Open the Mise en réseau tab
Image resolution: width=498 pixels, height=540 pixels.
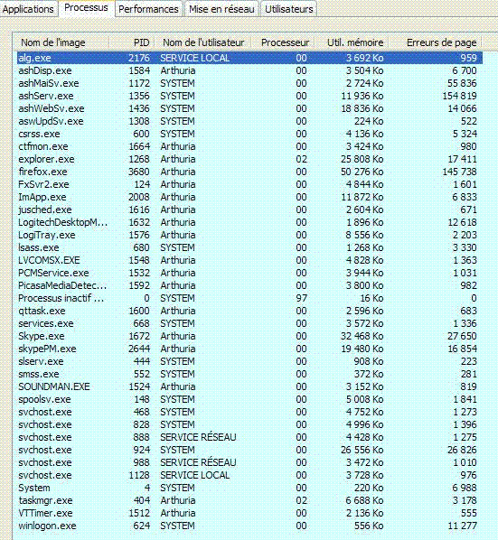(221, 9)
